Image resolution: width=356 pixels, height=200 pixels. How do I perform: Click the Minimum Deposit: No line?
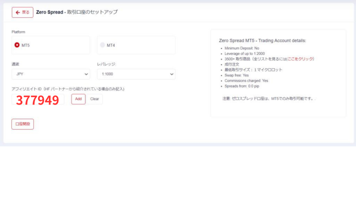click(x=242, y=48)
